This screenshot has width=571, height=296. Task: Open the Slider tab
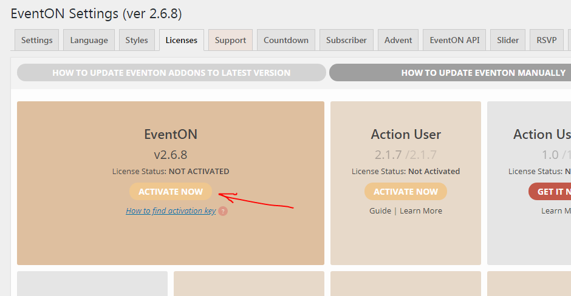pos(508,40)
